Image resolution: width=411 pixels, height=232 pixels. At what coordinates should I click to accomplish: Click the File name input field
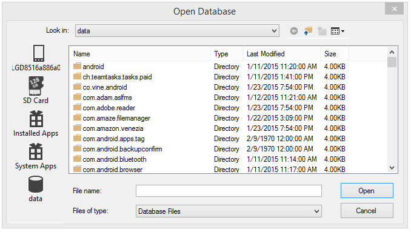[229, 191]
